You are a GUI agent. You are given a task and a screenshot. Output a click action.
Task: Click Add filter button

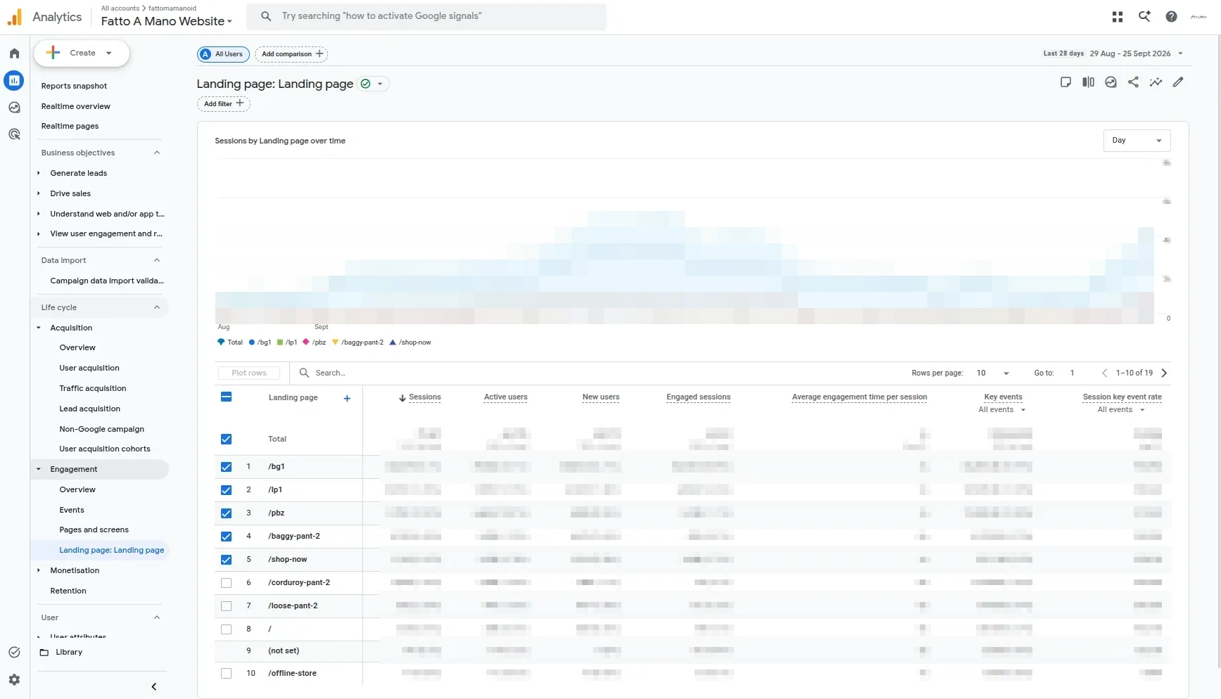[223, 104]
